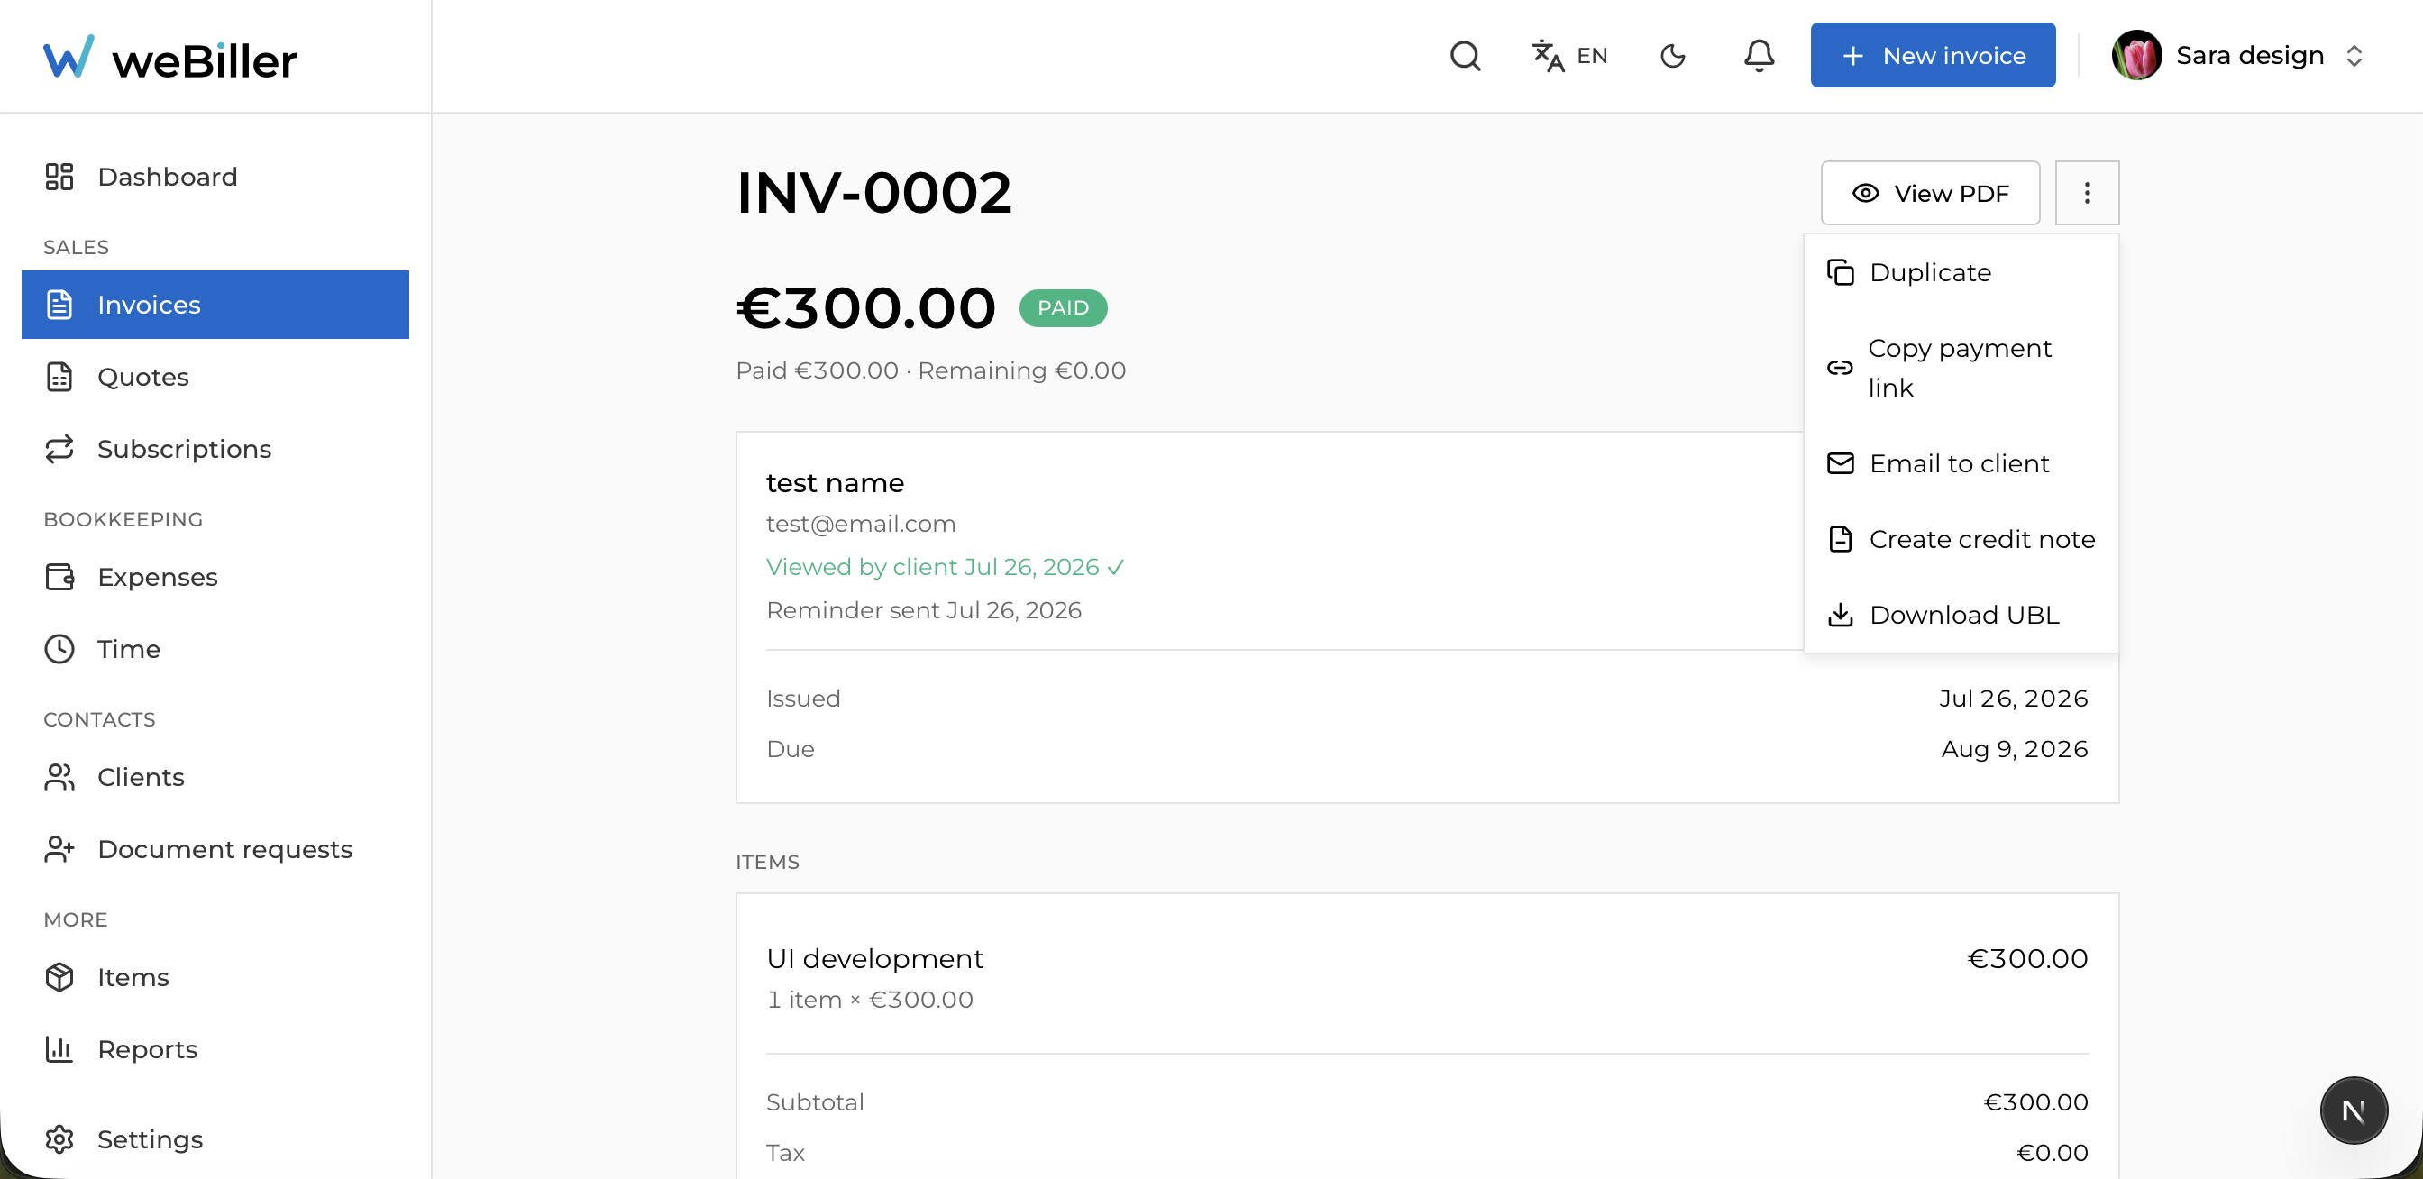Choose Duplicate from the actions menu
Screen dimensions: 2423x1179
pyautogui.click(x=1961, y=272)
